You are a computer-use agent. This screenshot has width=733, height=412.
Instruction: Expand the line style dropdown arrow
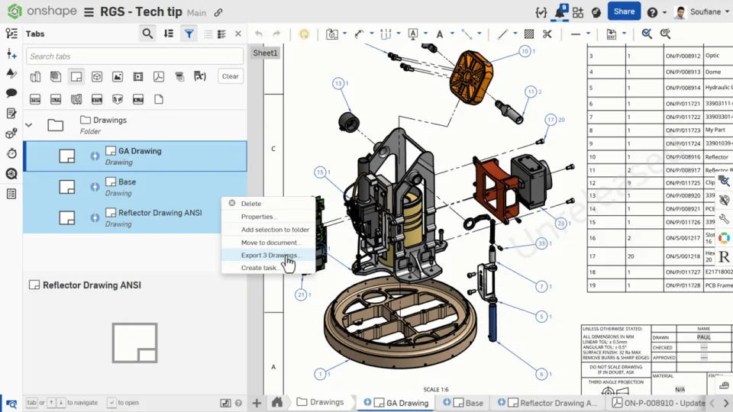tap(588, 34)
